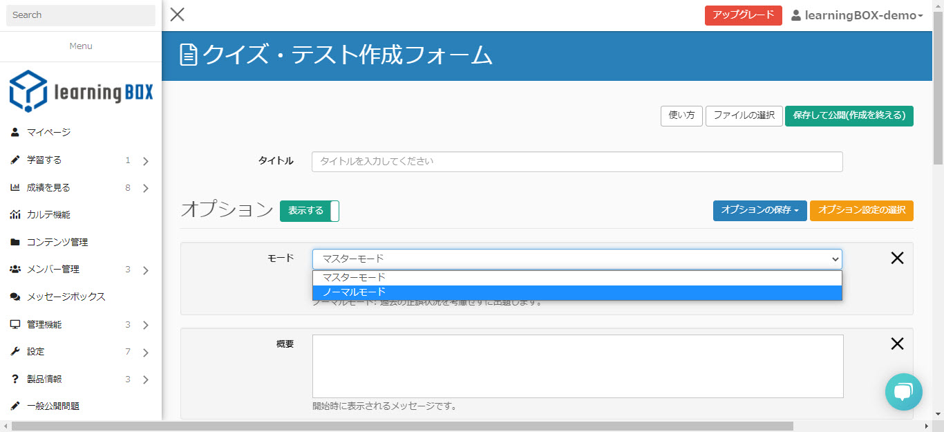The image size is (944, 432).
Task: Expand the 管理機能 submenu chevron
Action: (x=145, y=325)
